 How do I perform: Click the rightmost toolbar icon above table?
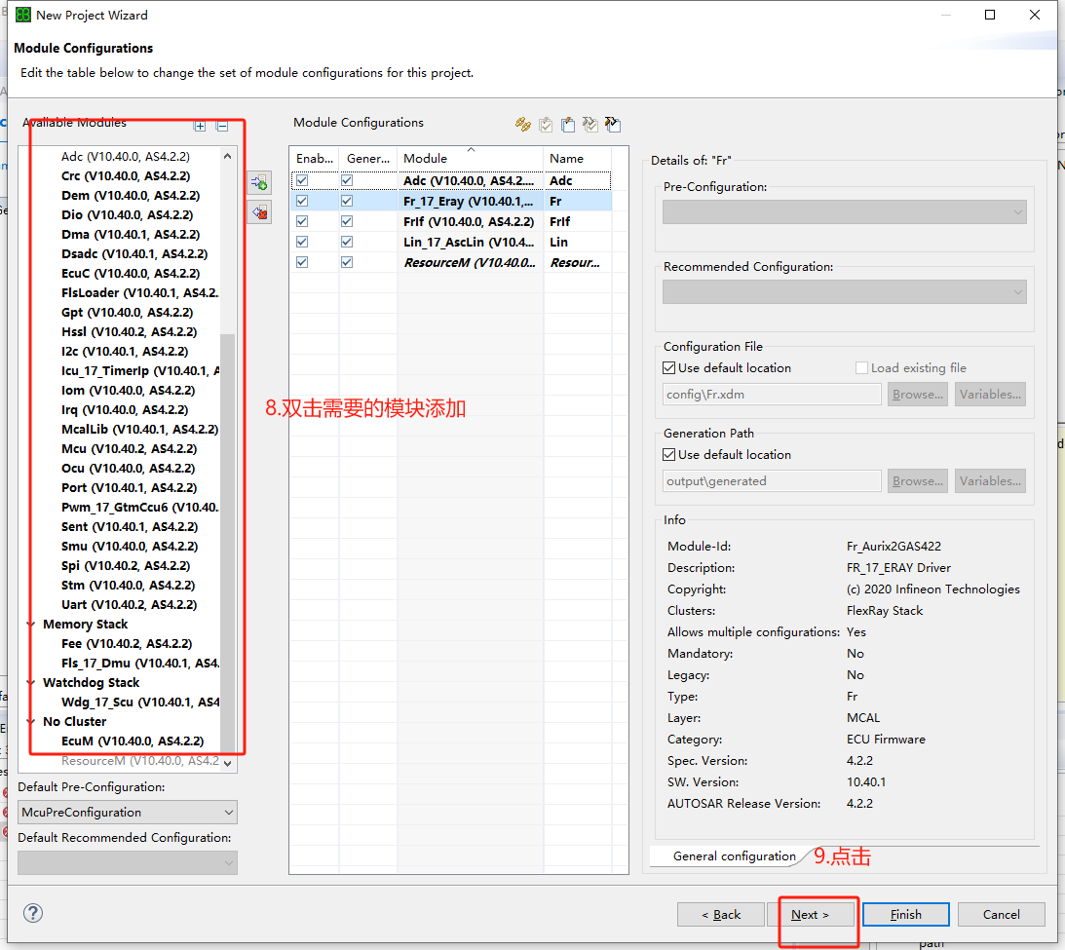(x=613, y=124)
